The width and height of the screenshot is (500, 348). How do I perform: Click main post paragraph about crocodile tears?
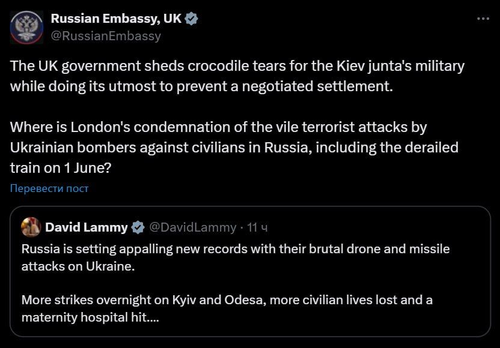237,76
